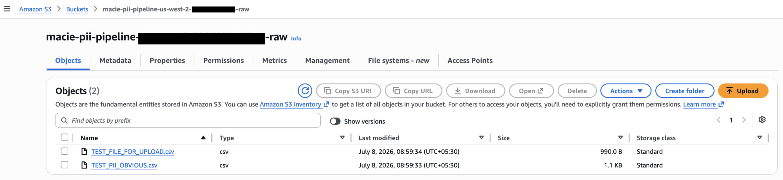783x180 pixels.
Task: Sort by Type column arrow
Action: point(342,138)
